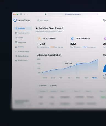106x126 pixels.
Task: Click Sun 31 axis label
Action: (53, 78)
